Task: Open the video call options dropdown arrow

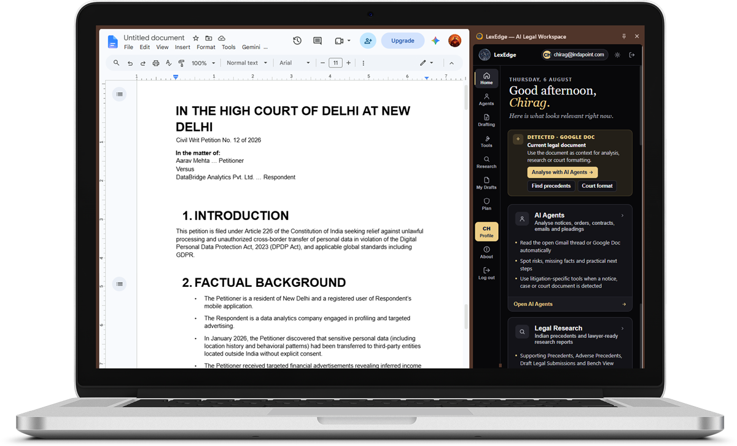Action: point(349,41)
